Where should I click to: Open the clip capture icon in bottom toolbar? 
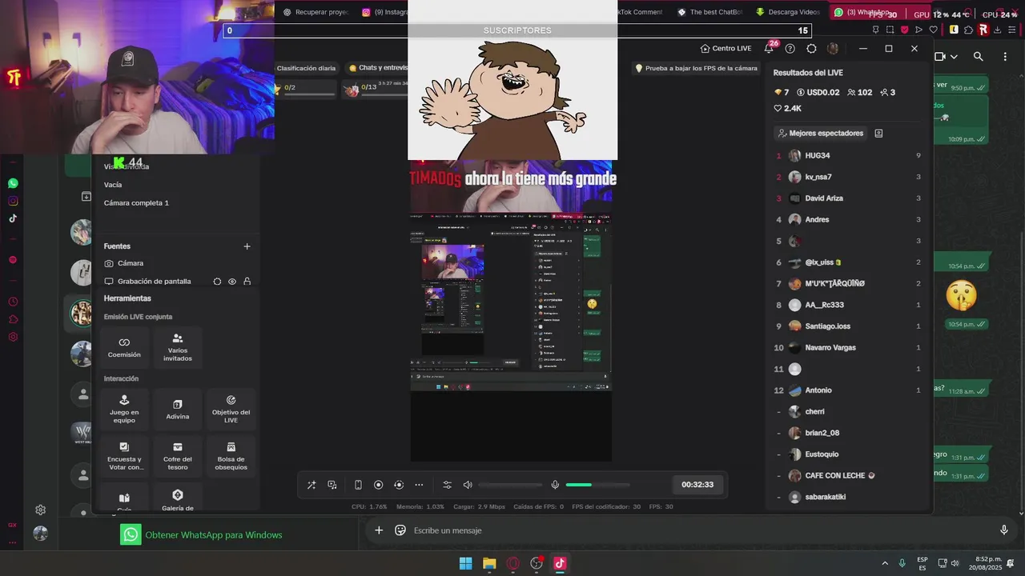[399, 485]
